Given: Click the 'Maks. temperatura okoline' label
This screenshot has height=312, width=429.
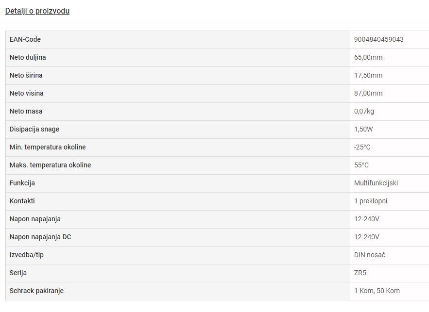Looking at the screenshot, I should pyautogui.click(x=51, y=165).
